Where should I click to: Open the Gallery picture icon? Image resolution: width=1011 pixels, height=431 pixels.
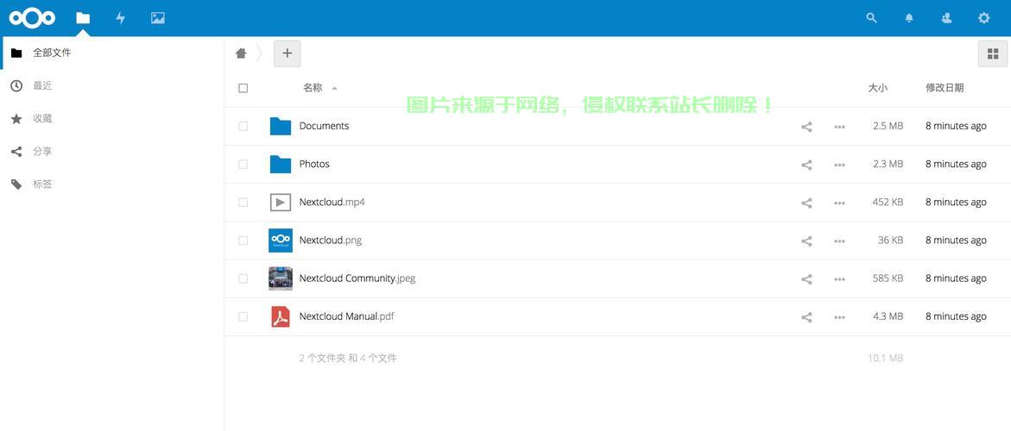click(x=158, y=18)
